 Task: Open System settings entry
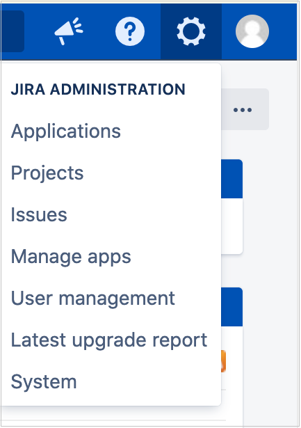[44, 382]
